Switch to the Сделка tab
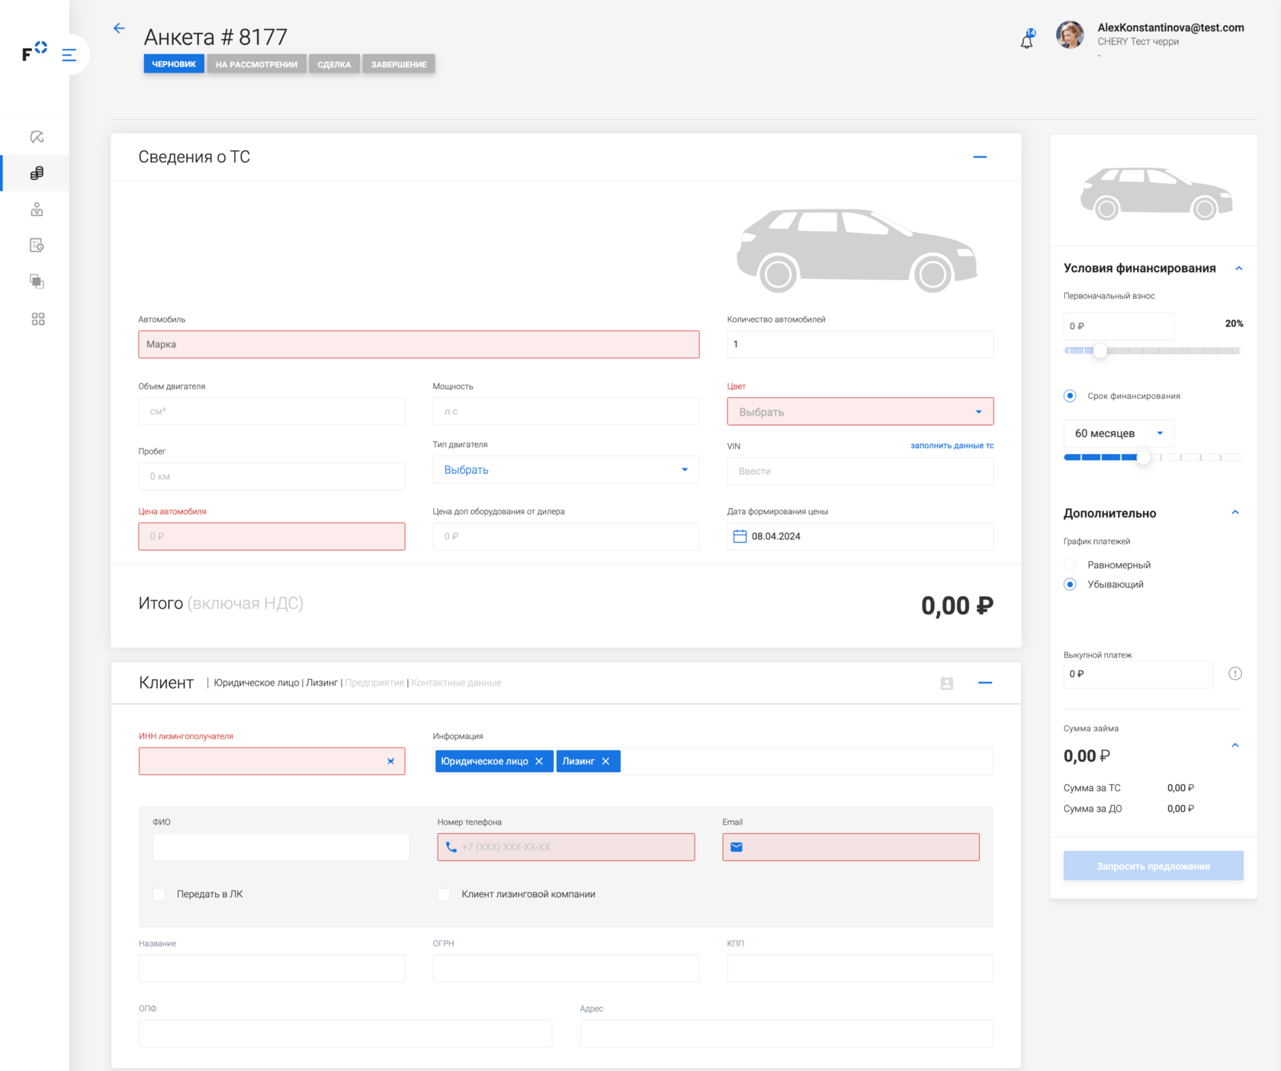The height and width of the screenshot is (1071, 1281). click(x=334, y=64)
